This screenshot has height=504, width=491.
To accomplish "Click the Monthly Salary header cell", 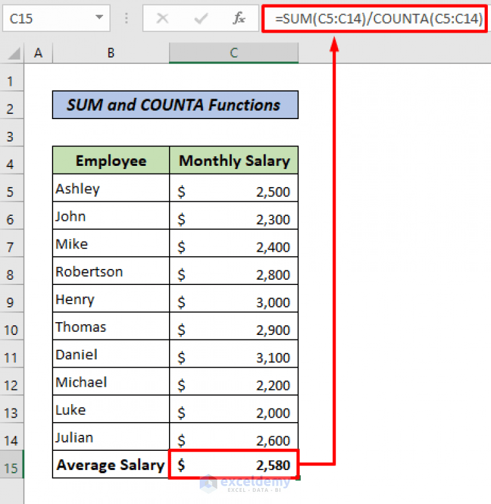I will pos(234,160).
